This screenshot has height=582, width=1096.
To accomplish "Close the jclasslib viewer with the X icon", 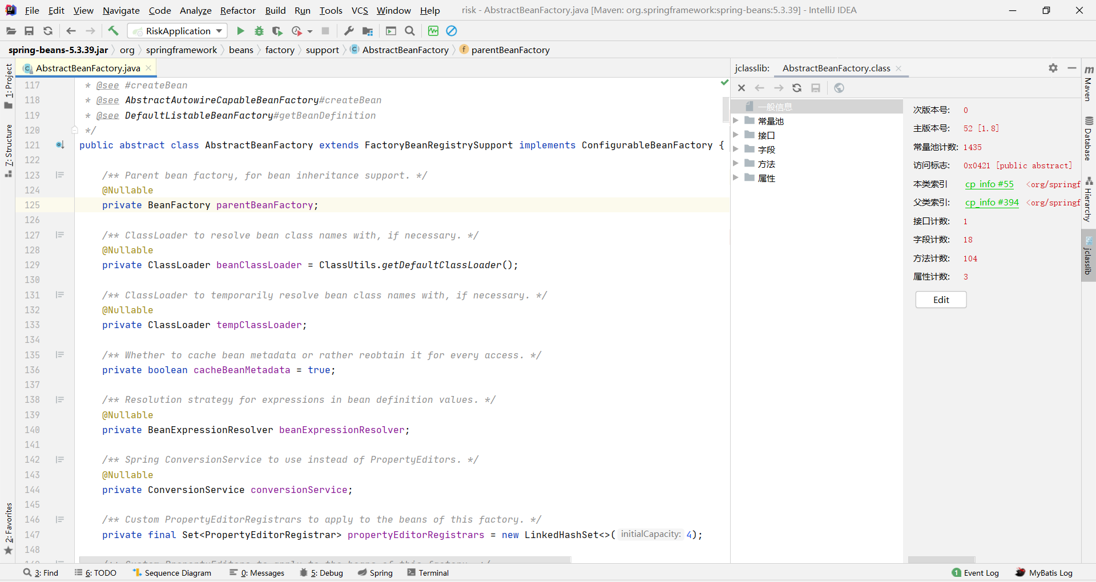I will click(x=742, y=88).
